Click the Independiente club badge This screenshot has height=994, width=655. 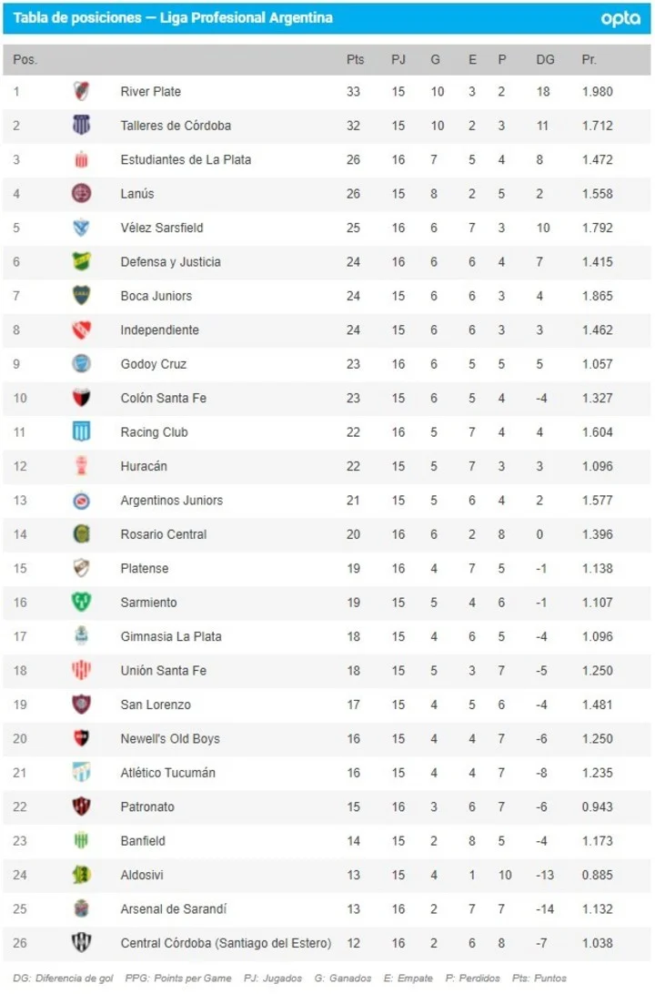click(81, 330)
